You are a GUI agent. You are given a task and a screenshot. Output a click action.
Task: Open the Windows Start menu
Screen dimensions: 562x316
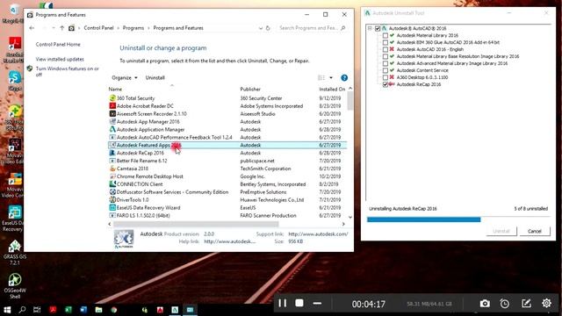(7, 310)
